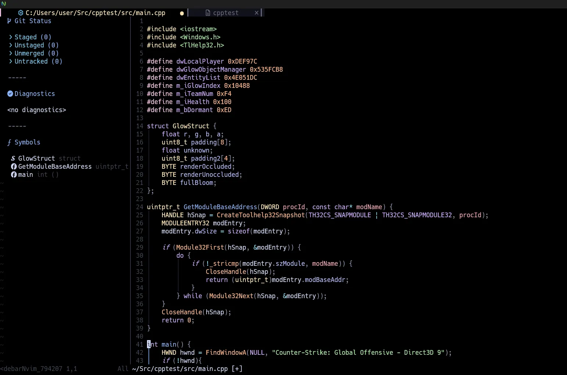Viewport: 567px width, 375px height.
Task: Click the document icon on cpptest tab
Action: [x=208, y=13]
